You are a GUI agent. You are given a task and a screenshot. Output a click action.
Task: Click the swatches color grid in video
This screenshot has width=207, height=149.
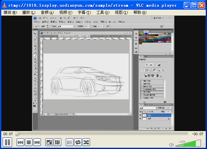coord(155,38)
